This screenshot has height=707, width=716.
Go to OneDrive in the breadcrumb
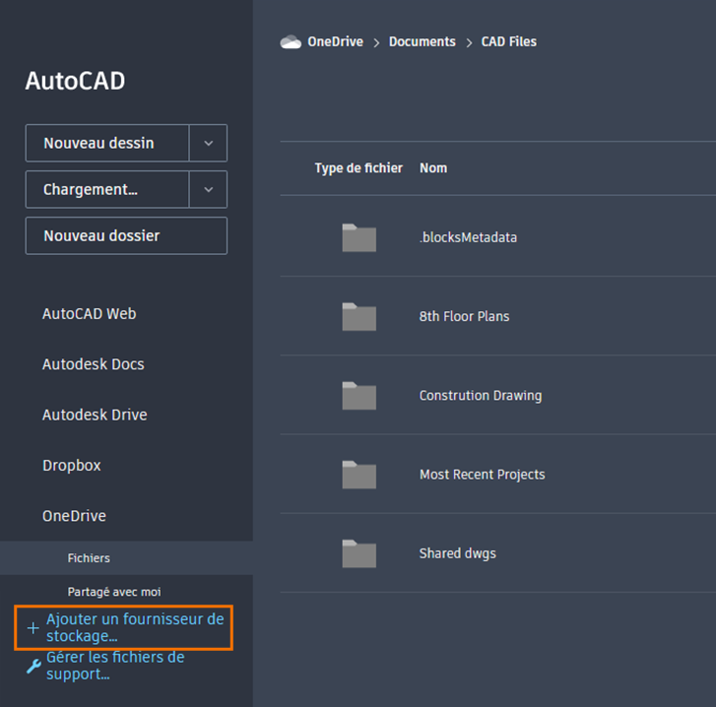pyautogui.click(x=335, y=42)
